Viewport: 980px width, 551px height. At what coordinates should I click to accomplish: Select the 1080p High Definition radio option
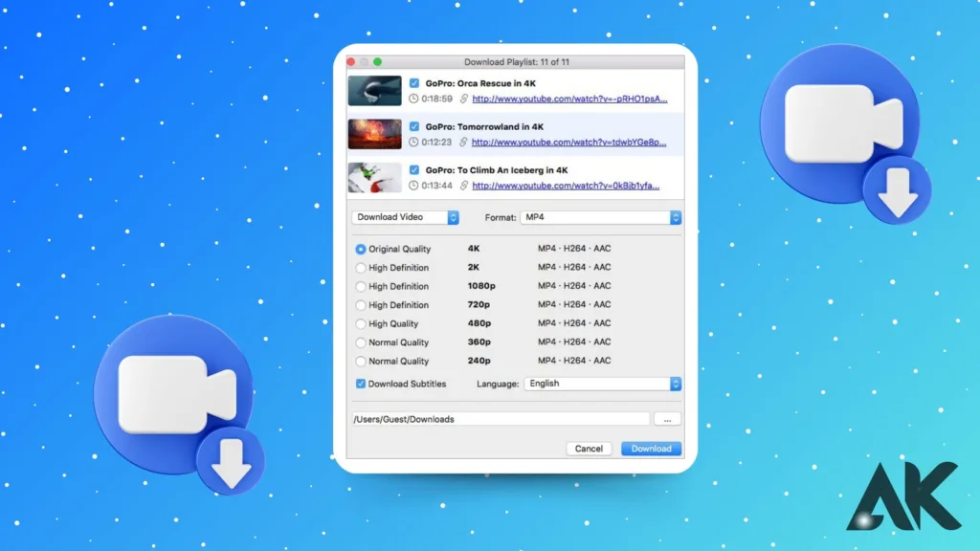pyautogui.click(x=361, y=286)
